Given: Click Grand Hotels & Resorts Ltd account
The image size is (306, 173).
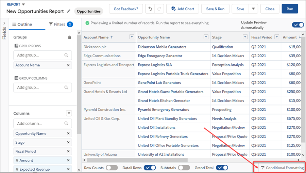Looking at the screenshot, I should click(105, 92).
